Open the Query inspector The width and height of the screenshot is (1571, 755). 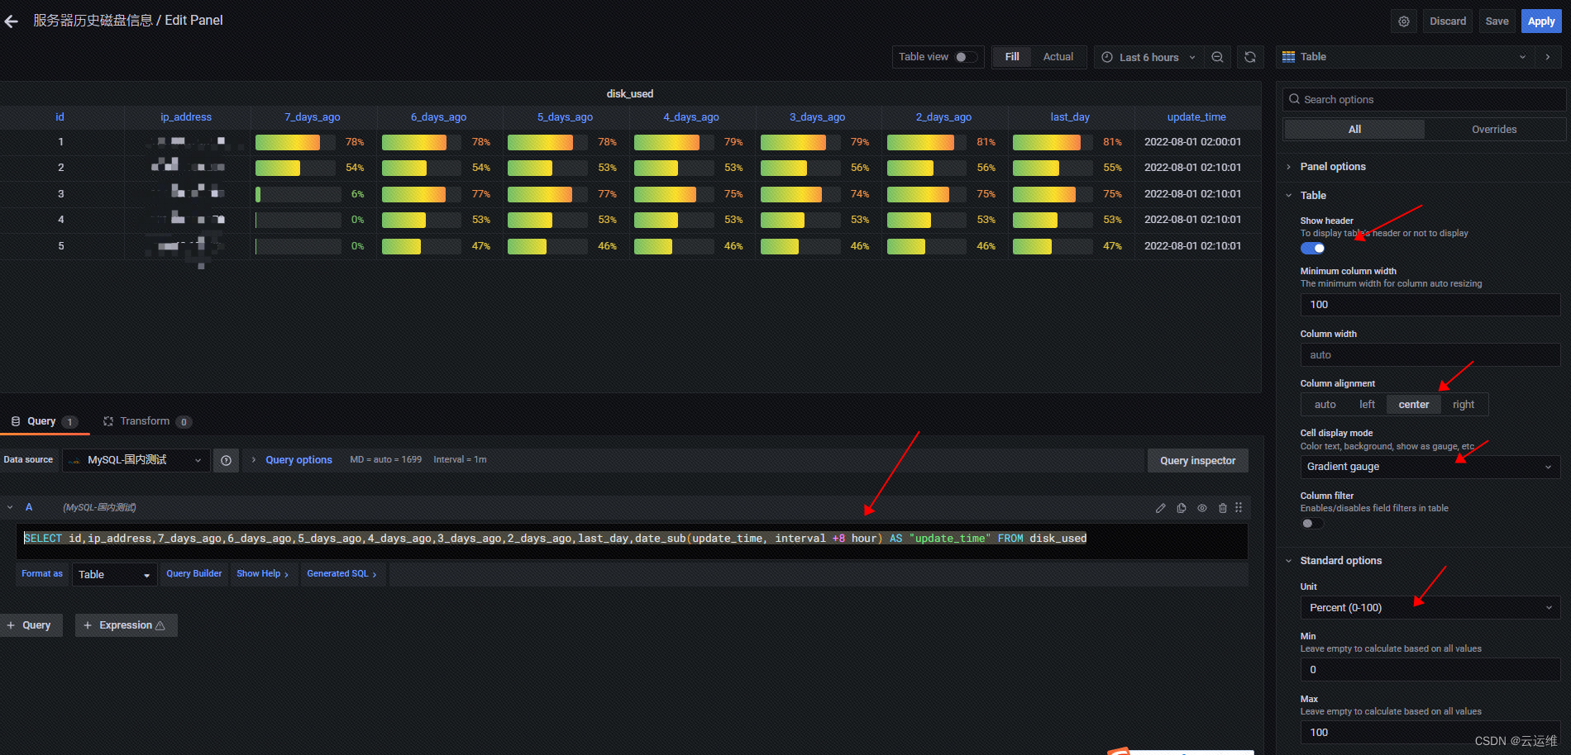(x=1197, y=461)
